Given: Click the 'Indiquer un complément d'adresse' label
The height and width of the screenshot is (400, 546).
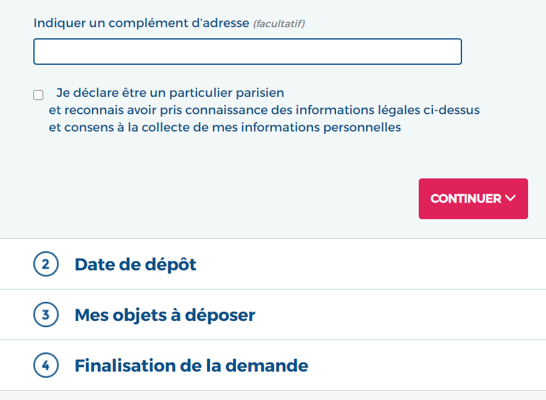Looking at the screenshot, I should point(141,23).
